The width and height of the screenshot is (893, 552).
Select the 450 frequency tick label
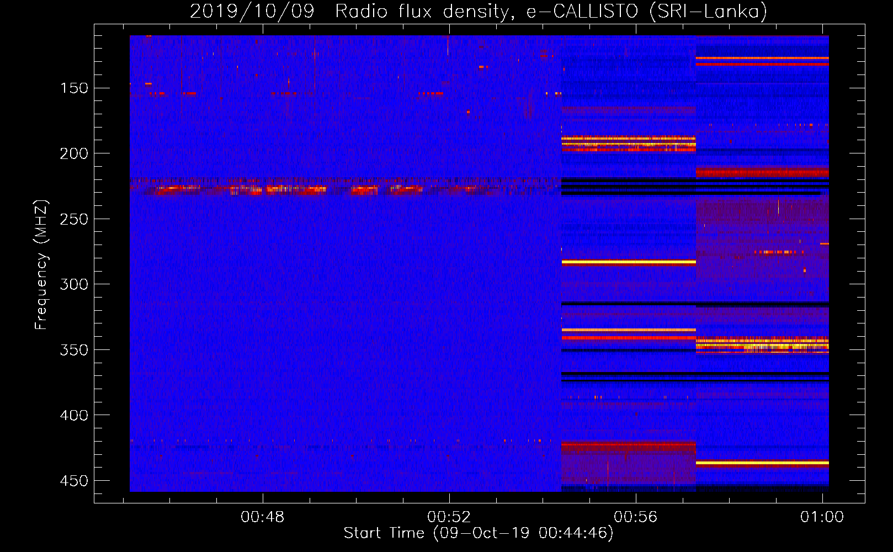(74, 481)
